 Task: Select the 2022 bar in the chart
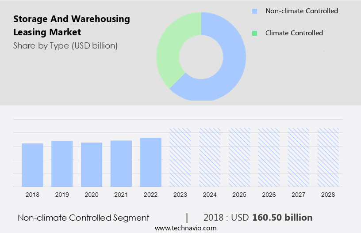pos(151,162)
